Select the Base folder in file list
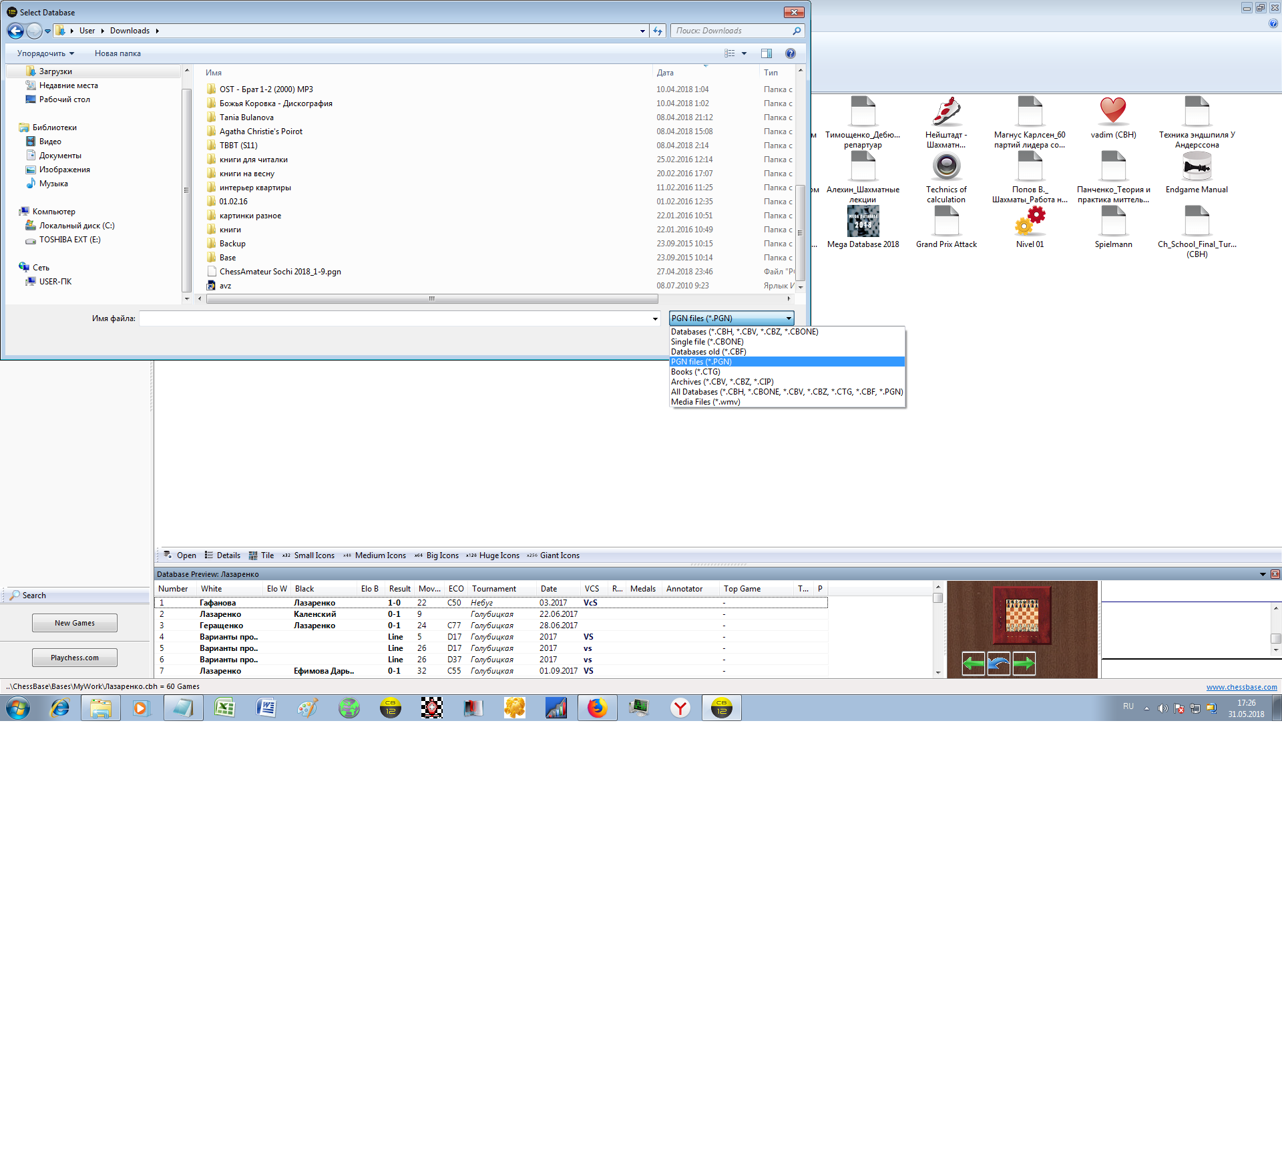The height and width of the screenshot is (1163, 1282). tap(228, 258)
